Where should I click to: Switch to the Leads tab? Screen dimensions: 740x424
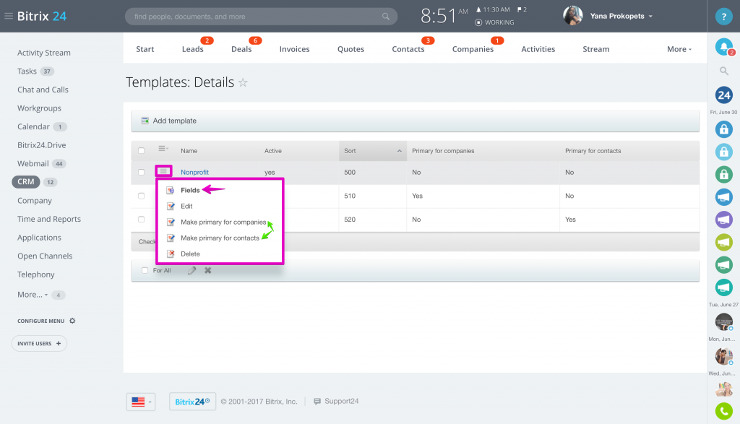[192, 49]
